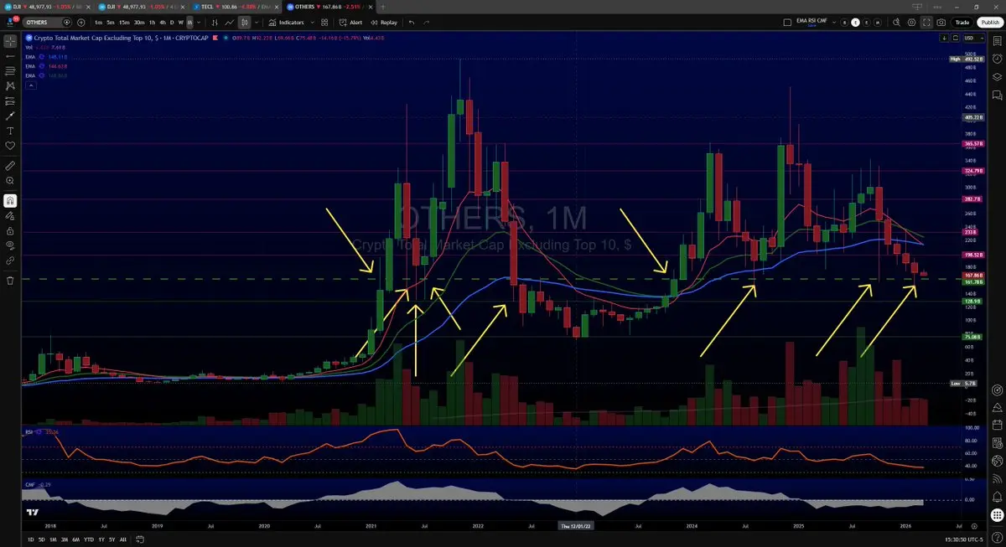The image size is (1006, 547).
Task: Select the 15m timeframe
Action: pos(124,23)
